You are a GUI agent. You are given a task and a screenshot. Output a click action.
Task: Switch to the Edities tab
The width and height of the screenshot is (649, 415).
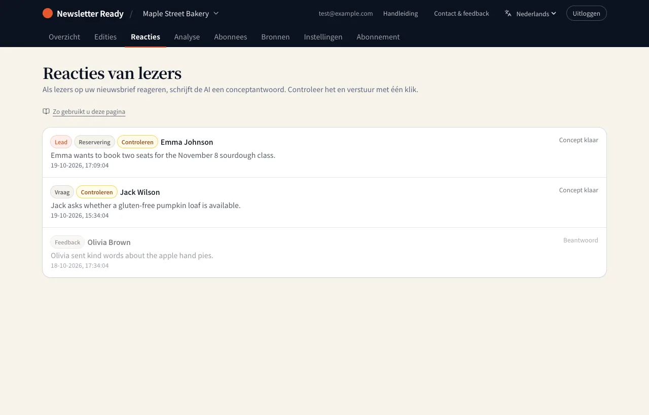pos(105,37)
